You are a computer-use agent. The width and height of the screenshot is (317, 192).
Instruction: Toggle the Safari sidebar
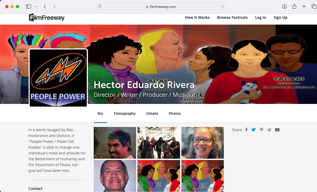[x=29, y=6]
